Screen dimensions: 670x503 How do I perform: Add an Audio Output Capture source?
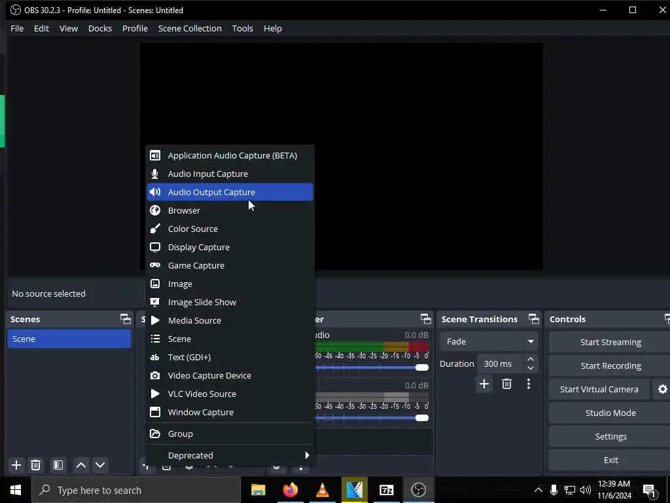230,192
